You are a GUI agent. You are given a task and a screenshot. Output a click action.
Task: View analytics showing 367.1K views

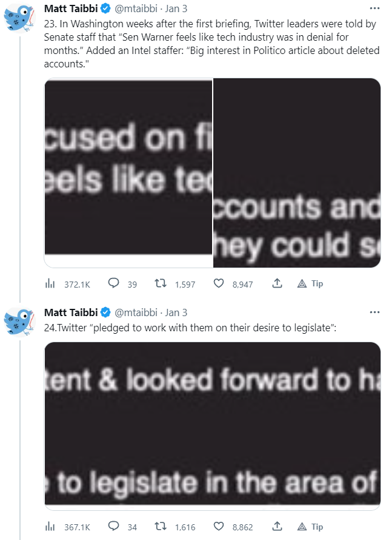[x=50, y=527]
